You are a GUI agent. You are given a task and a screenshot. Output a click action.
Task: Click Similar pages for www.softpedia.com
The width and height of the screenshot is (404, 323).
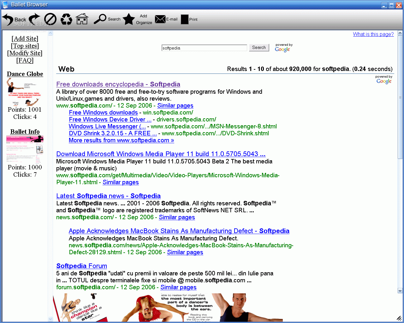[x=175, y=106]
